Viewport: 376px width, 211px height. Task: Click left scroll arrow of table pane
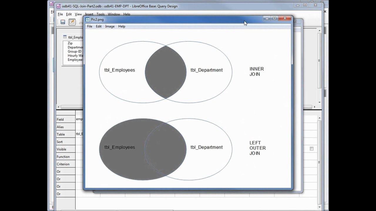(x=58, y=107)
